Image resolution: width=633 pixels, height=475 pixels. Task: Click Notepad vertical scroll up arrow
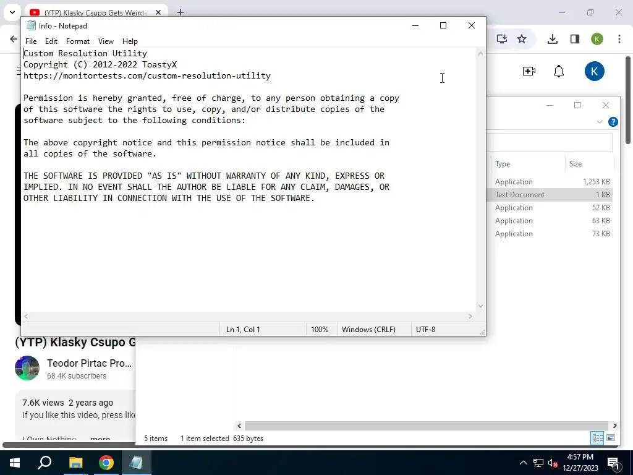[x=480, y=53]
